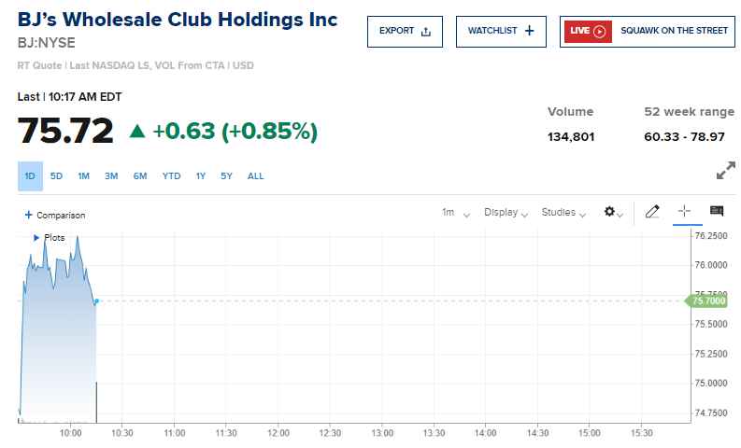Expand chart to fullscreen view
The image size is (741, 448).
click(x=725, y=172)
